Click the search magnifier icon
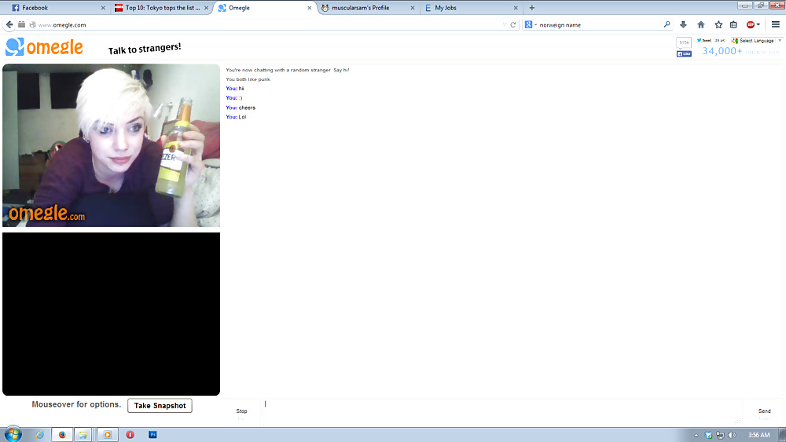The height and width of the screenshot is (442, 786). (667, 24)
